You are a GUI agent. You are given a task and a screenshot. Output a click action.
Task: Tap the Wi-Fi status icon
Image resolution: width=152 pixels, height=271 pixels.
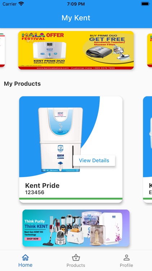tap(21, 4)
